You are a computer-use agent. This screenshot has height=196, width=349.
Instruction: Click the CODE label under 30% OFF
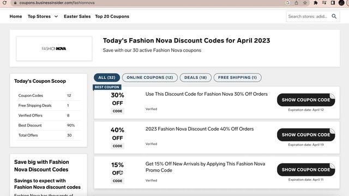(x=118, y=111)
